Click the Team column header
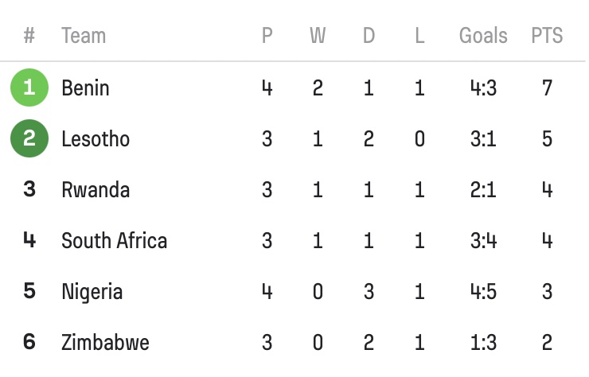This screenshot has width=589, height=377. coord(84,36)
